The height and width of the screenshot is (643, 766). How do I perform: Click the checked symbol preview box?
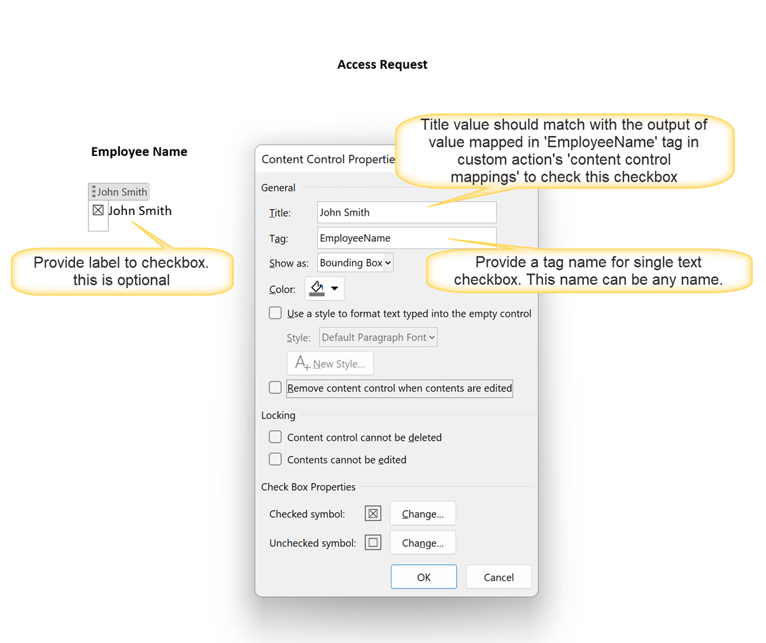coord(372,513)
